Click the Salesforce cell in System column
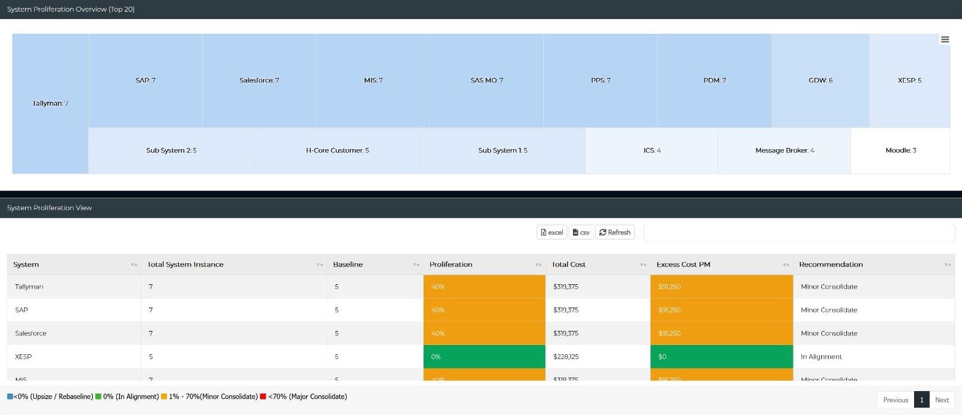Viewport: 962px width, 415px height. pos(74,333)
